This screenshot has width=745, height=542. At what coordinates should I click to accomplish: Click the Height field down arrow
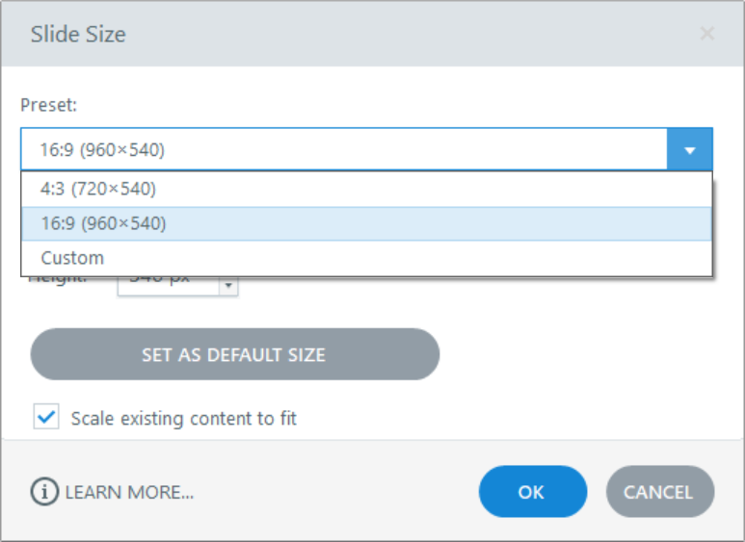228,286
